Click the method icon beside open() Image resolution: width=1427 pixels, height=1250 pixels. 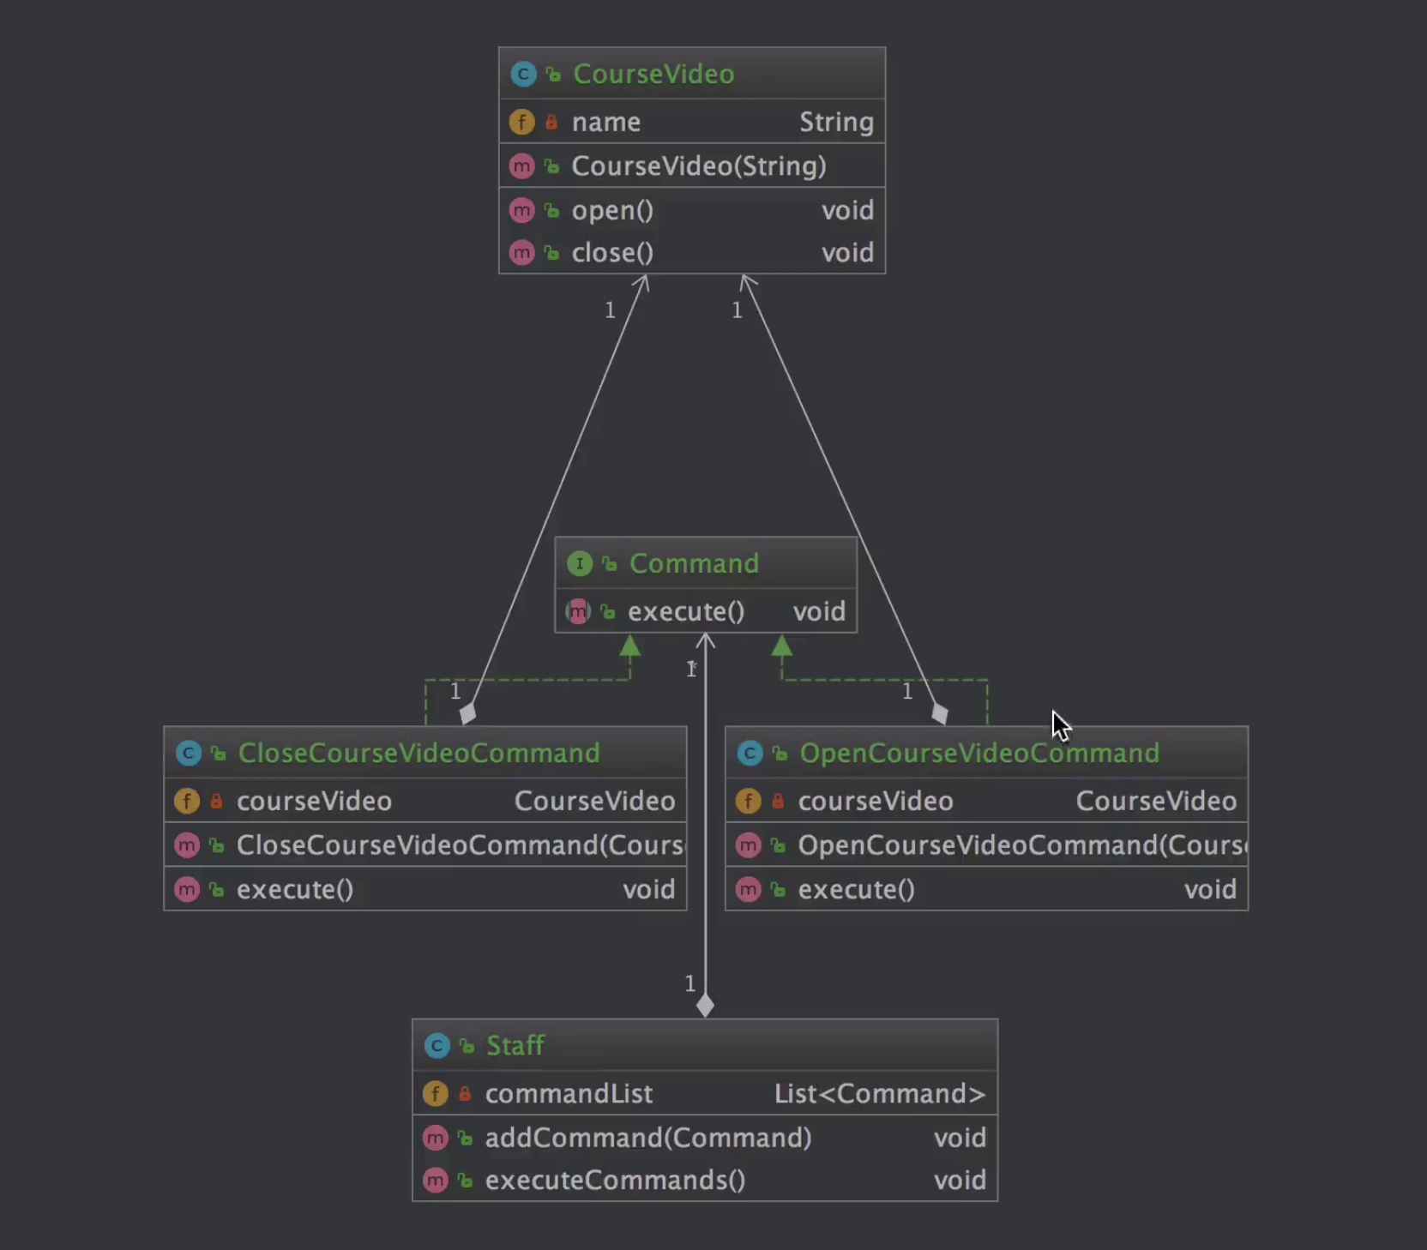[x=521, y=211]
